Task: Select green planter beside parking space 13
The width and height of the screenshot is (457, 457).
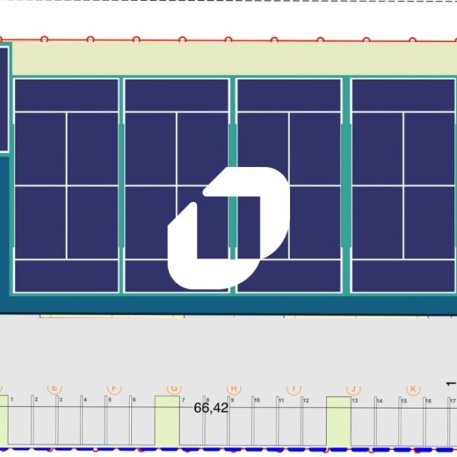Action: coord(338,421)
